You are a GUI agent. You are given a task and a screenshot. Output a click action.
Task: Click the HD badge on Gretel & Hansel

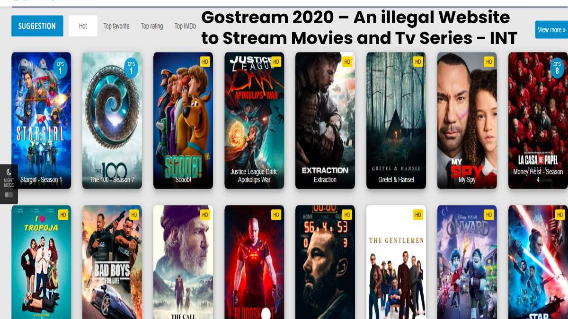(418, 61)
